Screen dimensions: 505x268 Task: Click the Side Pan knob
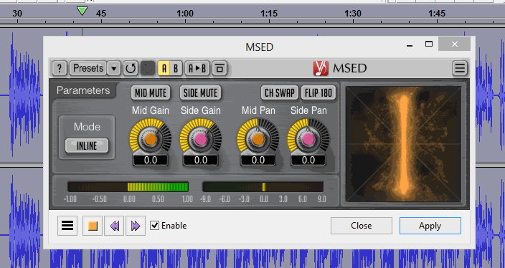coord(308,139)
